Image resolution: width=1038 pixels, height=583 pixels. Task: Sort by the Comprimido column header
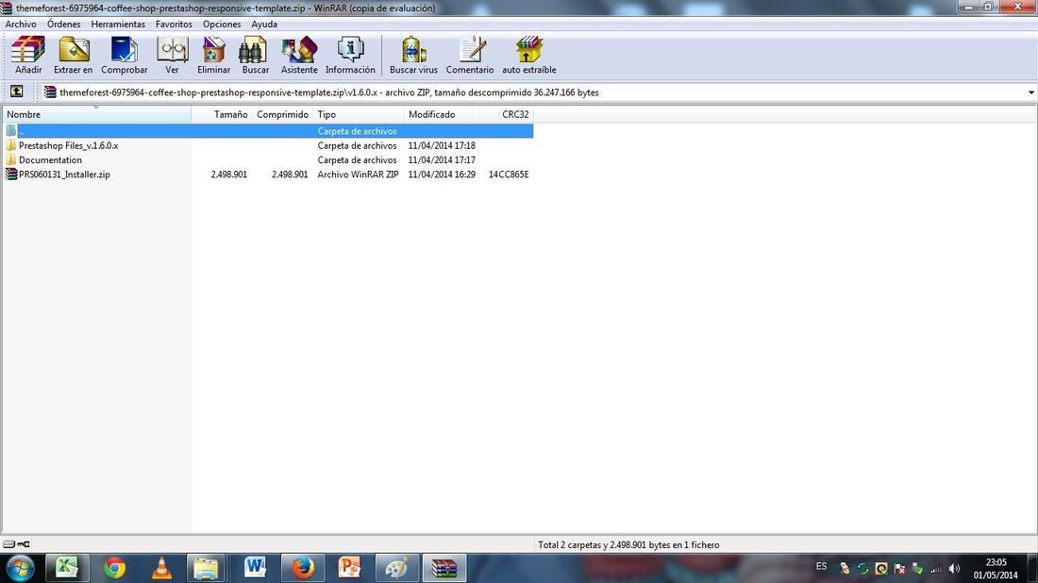click(282, 114)
